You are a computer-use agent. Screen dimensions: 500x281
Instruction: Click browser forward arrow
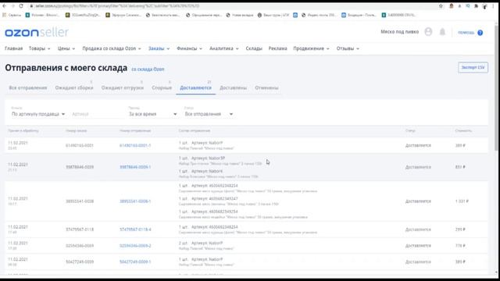click(12, 5)
